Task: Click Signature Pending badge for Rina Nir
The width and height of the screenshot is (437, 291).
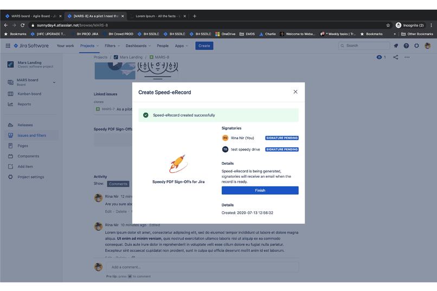Action: click(x=282, y=138)
